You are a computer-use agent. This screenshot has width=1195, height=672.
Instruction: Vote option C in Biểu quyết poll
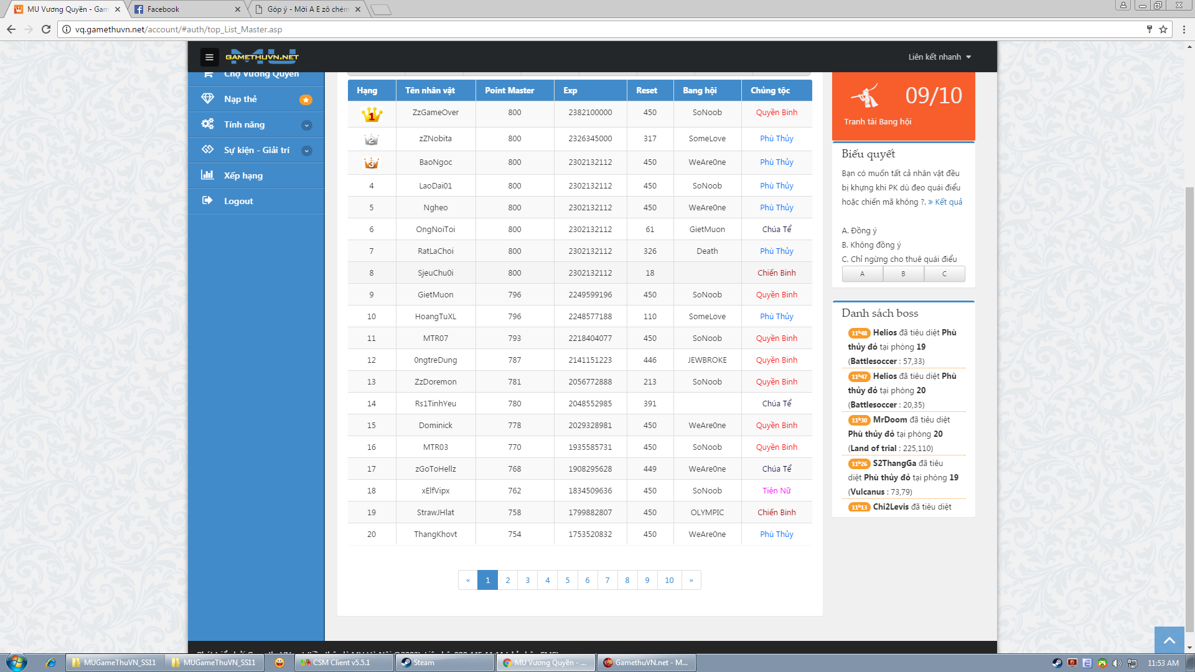pos(944,274)
